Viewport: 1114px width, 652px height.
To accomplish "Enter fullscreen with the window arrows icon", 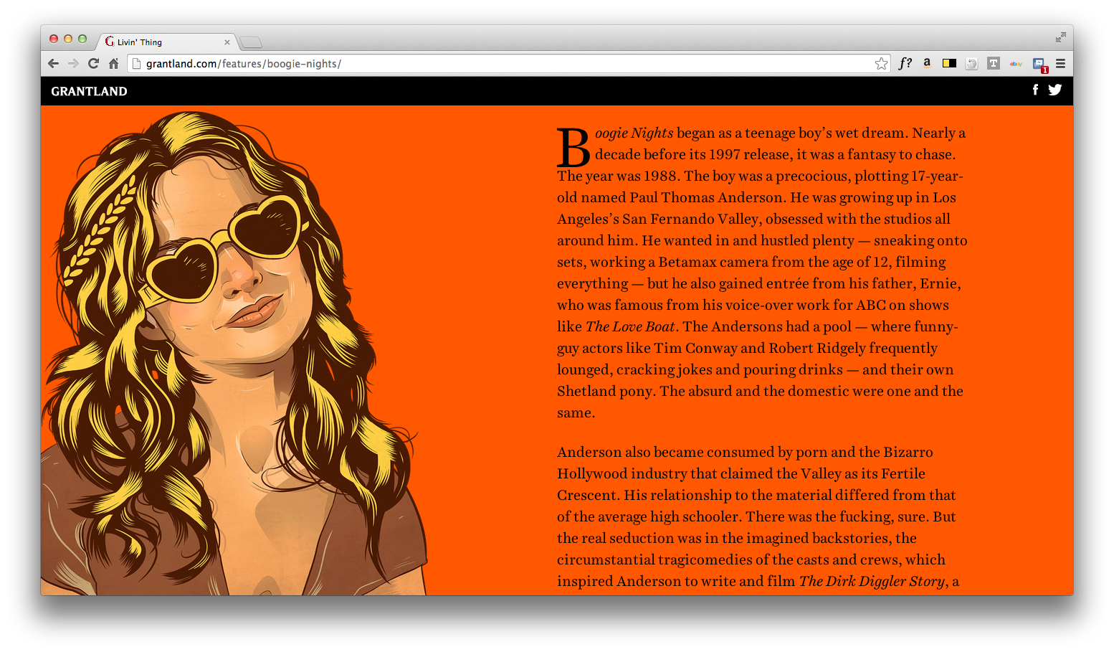I will click(1060, 37).
